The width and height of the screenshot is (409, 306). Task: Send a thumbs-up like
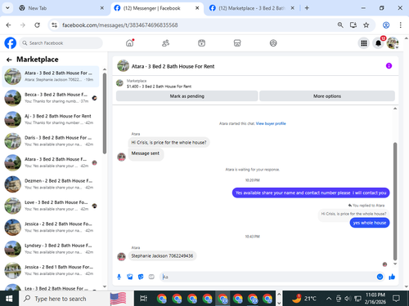tap(392, 277)
